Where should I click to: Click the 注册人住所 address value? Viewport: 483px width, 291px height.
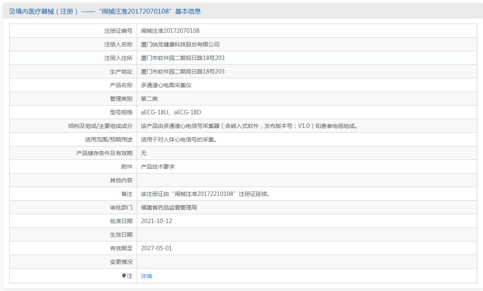click(183, 58)
